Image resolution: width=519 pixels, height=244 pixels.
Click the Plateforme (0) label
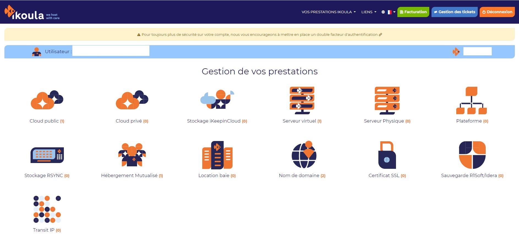[x=472, y=121]
